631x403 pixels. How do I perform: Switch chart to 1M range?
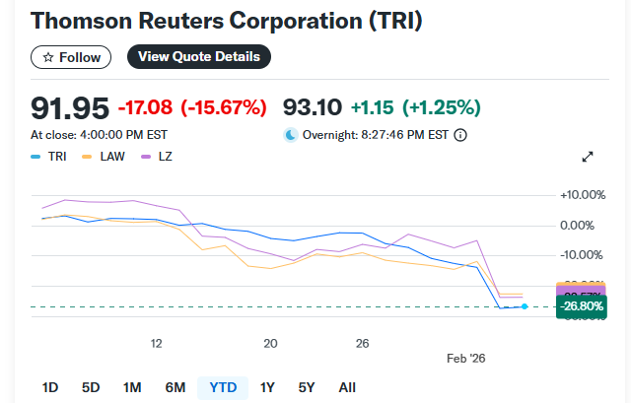pyautogui.click(x=133, y=387)
